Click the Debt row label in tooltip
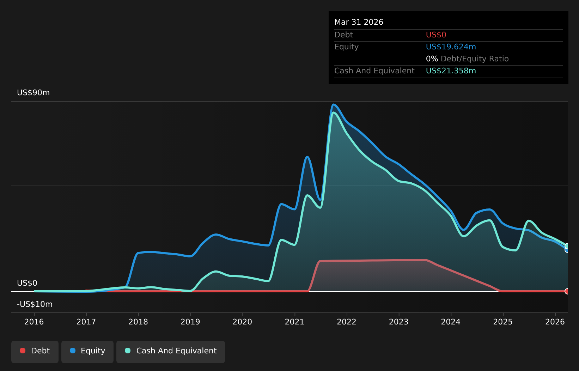579x371 pixels. click(x=343, y=35)
